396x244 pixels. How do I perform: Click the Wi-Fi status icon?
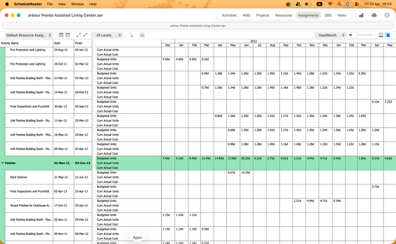[x=330, y=4]
